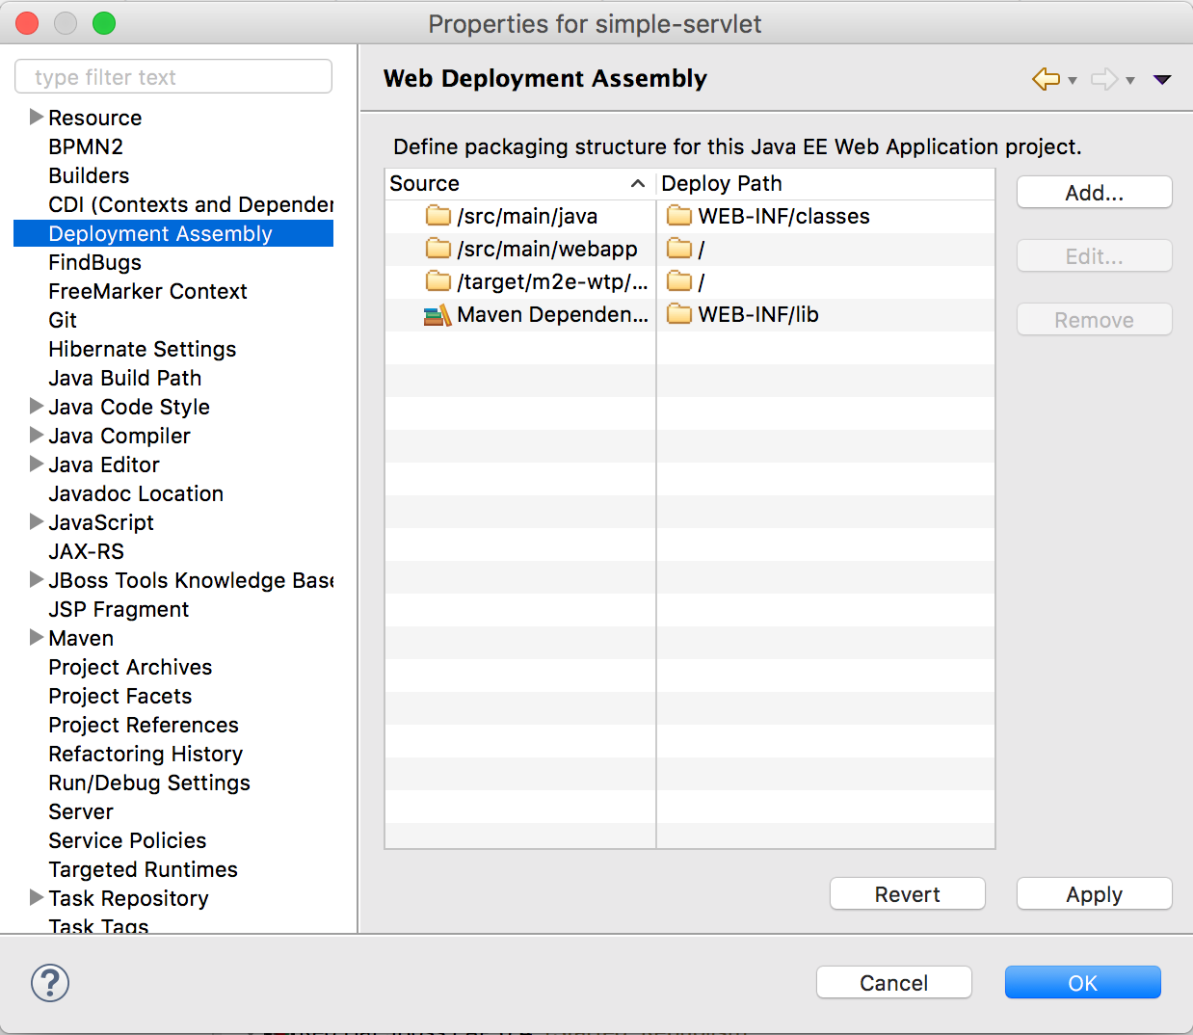Click the Remove button
Viewport: 1193px width, 1035px height.
1094,320
